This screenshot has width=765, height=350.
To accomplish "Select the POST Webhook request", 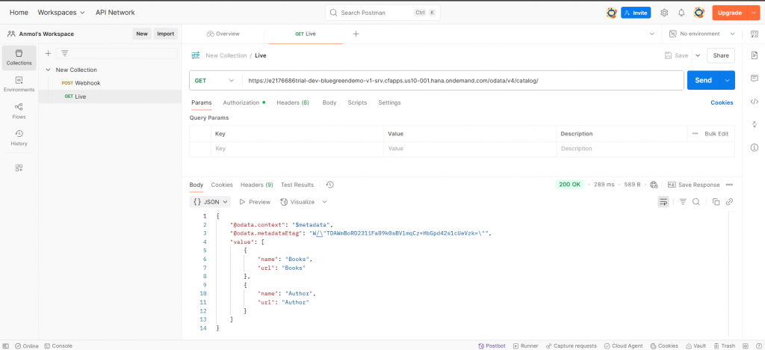I will pos(110,83).
